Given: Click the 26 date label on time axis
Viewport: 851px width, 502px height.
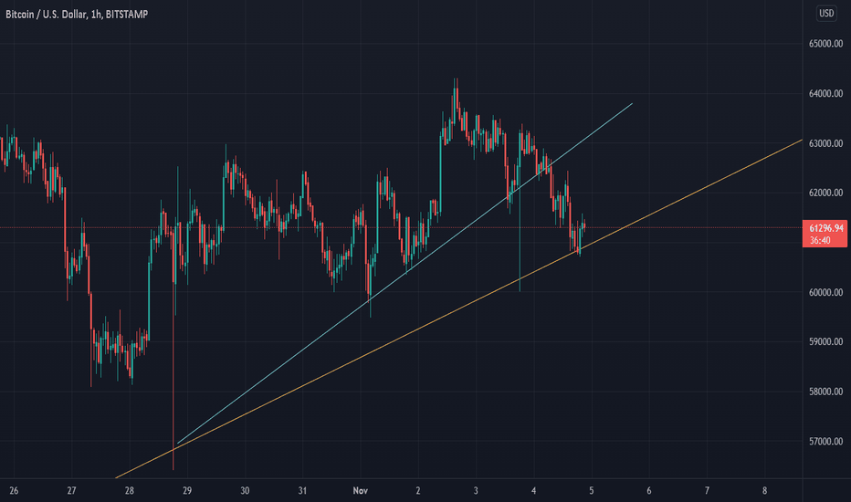Looking at the screenshot, I should tap(14, 491).
